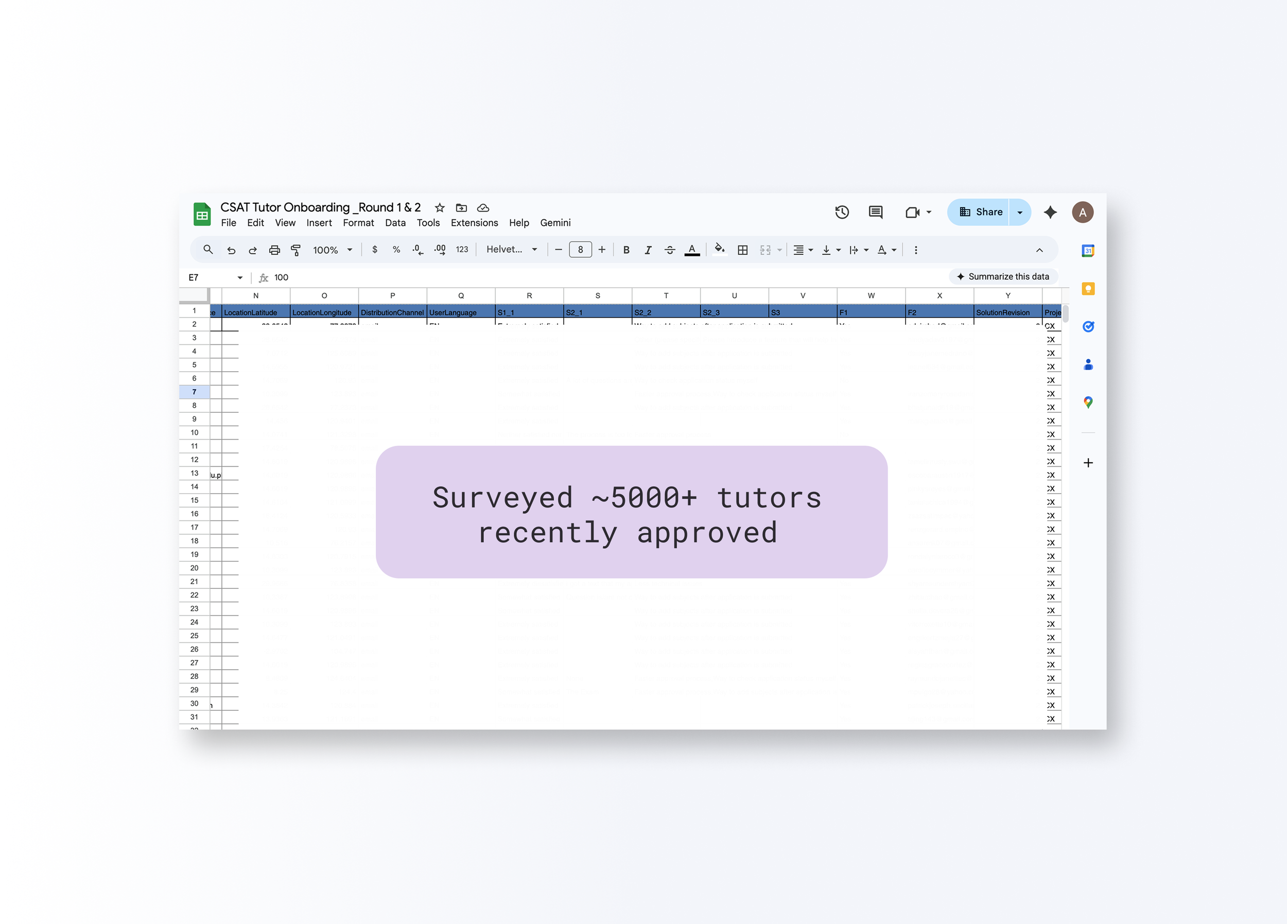Click the Gemini sparkle icon

tap(1050, 212)
